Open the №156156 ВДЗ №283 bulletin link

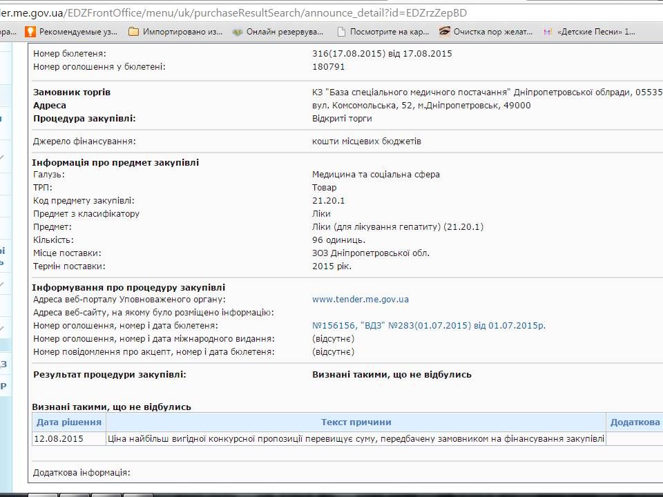(x=428, y=326)
